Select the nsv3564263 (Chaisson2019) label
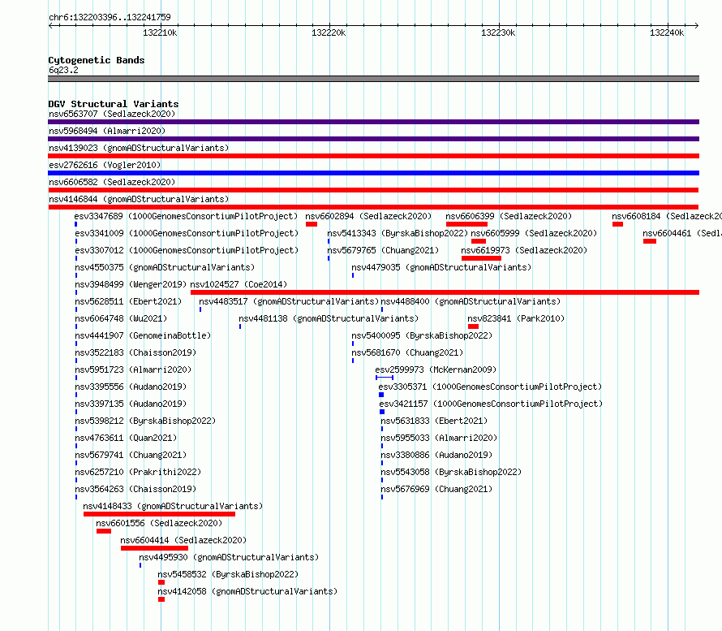Viewport: 722px width, 631px height. [135, 489]
